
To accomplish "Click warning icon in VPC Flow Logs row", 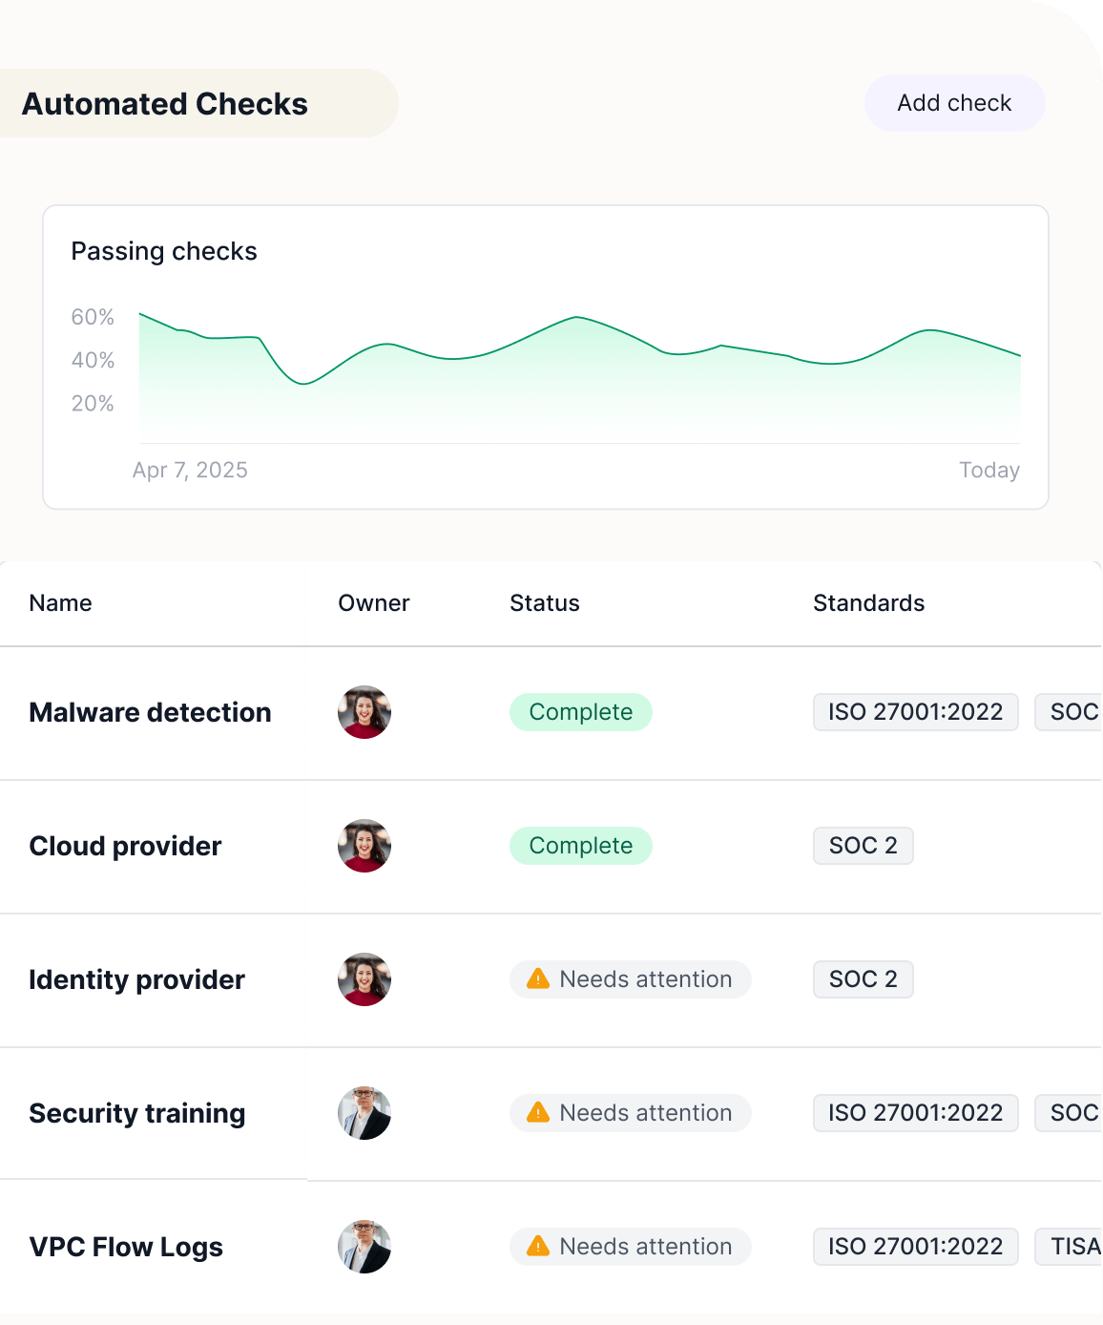I will pos(538,1247).
